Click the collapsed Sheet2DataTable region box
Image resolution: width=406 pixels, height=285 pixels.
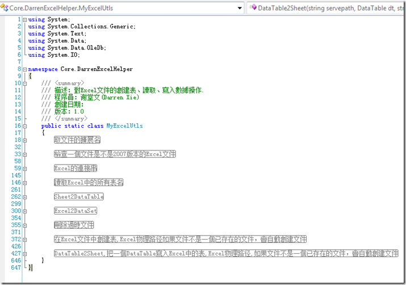78,197
